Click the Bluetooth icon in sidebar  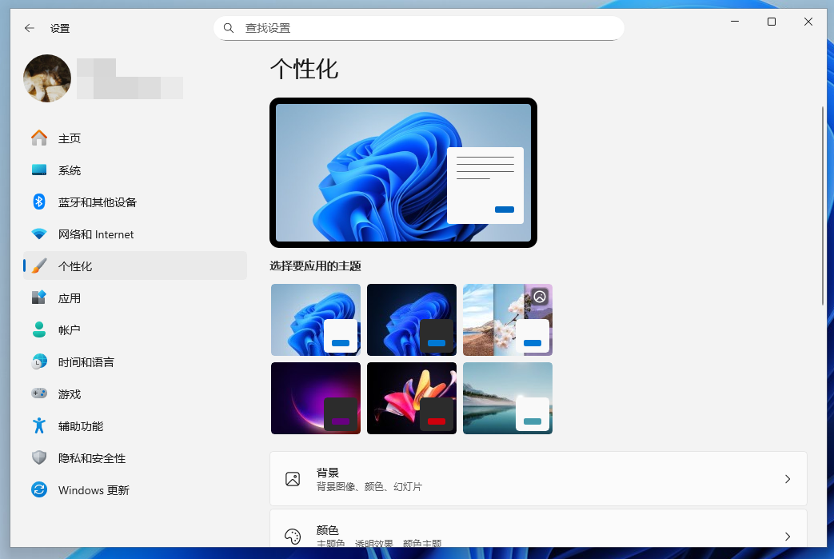[39, 202]
